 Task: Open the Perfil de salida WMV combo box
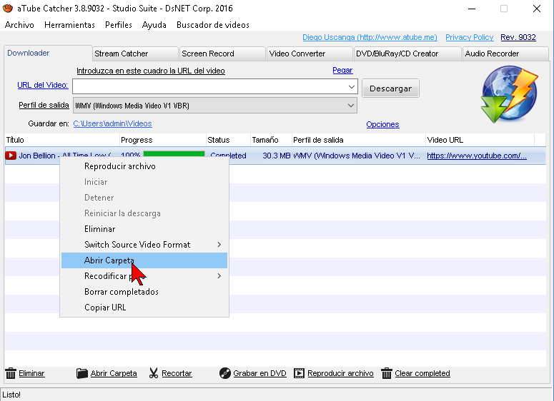[x=215, y=106]
